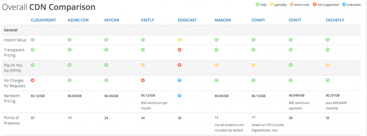
Task: Click the 'based on VPS (Linode, DigitalOcean, etc)' note
Action: tap(268, 127)
